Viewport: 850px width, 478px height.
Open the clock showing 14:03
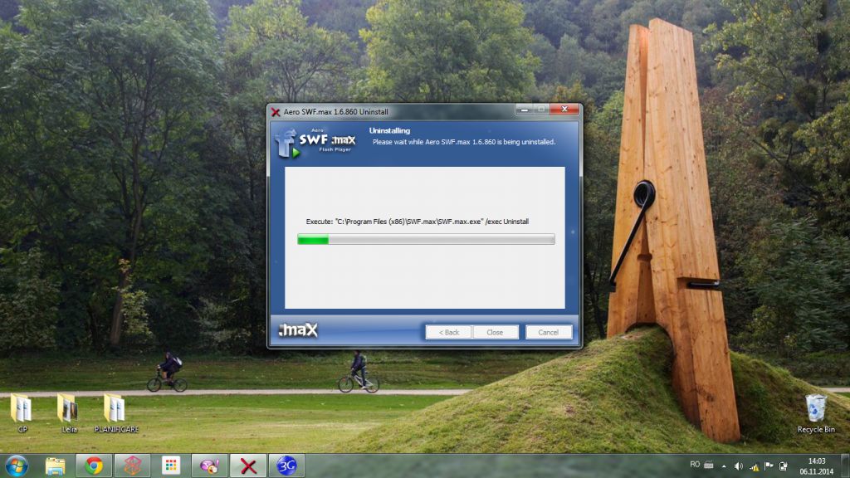817,466
